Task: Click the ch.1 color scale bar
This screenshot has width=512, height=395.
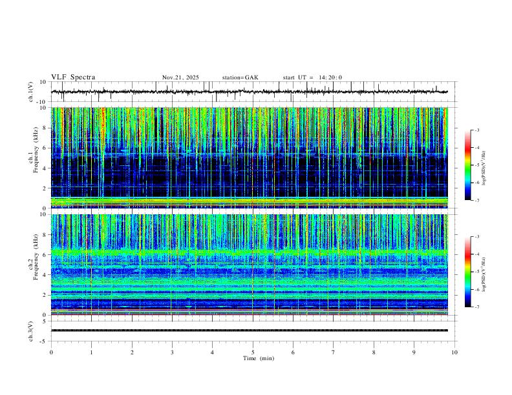Action: [467, 165]
